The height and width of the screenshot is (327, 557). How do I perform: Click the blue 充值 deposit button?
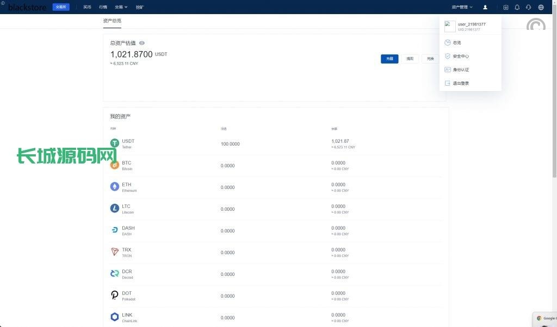389,59
